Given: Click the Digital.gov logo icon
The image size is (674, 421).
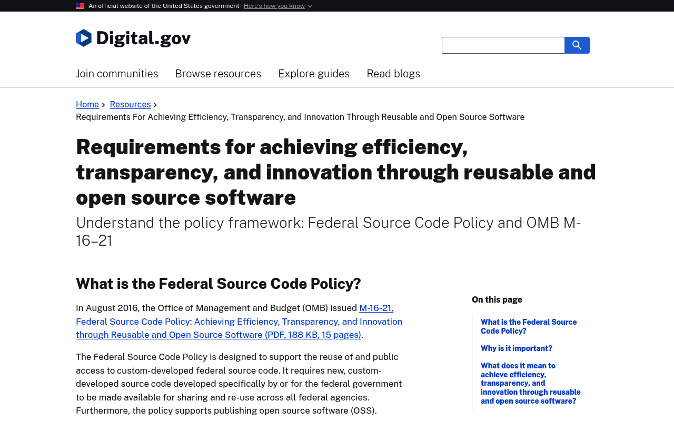Looking at the screenshot, I should pyautogui.click(x=84, y=38).
